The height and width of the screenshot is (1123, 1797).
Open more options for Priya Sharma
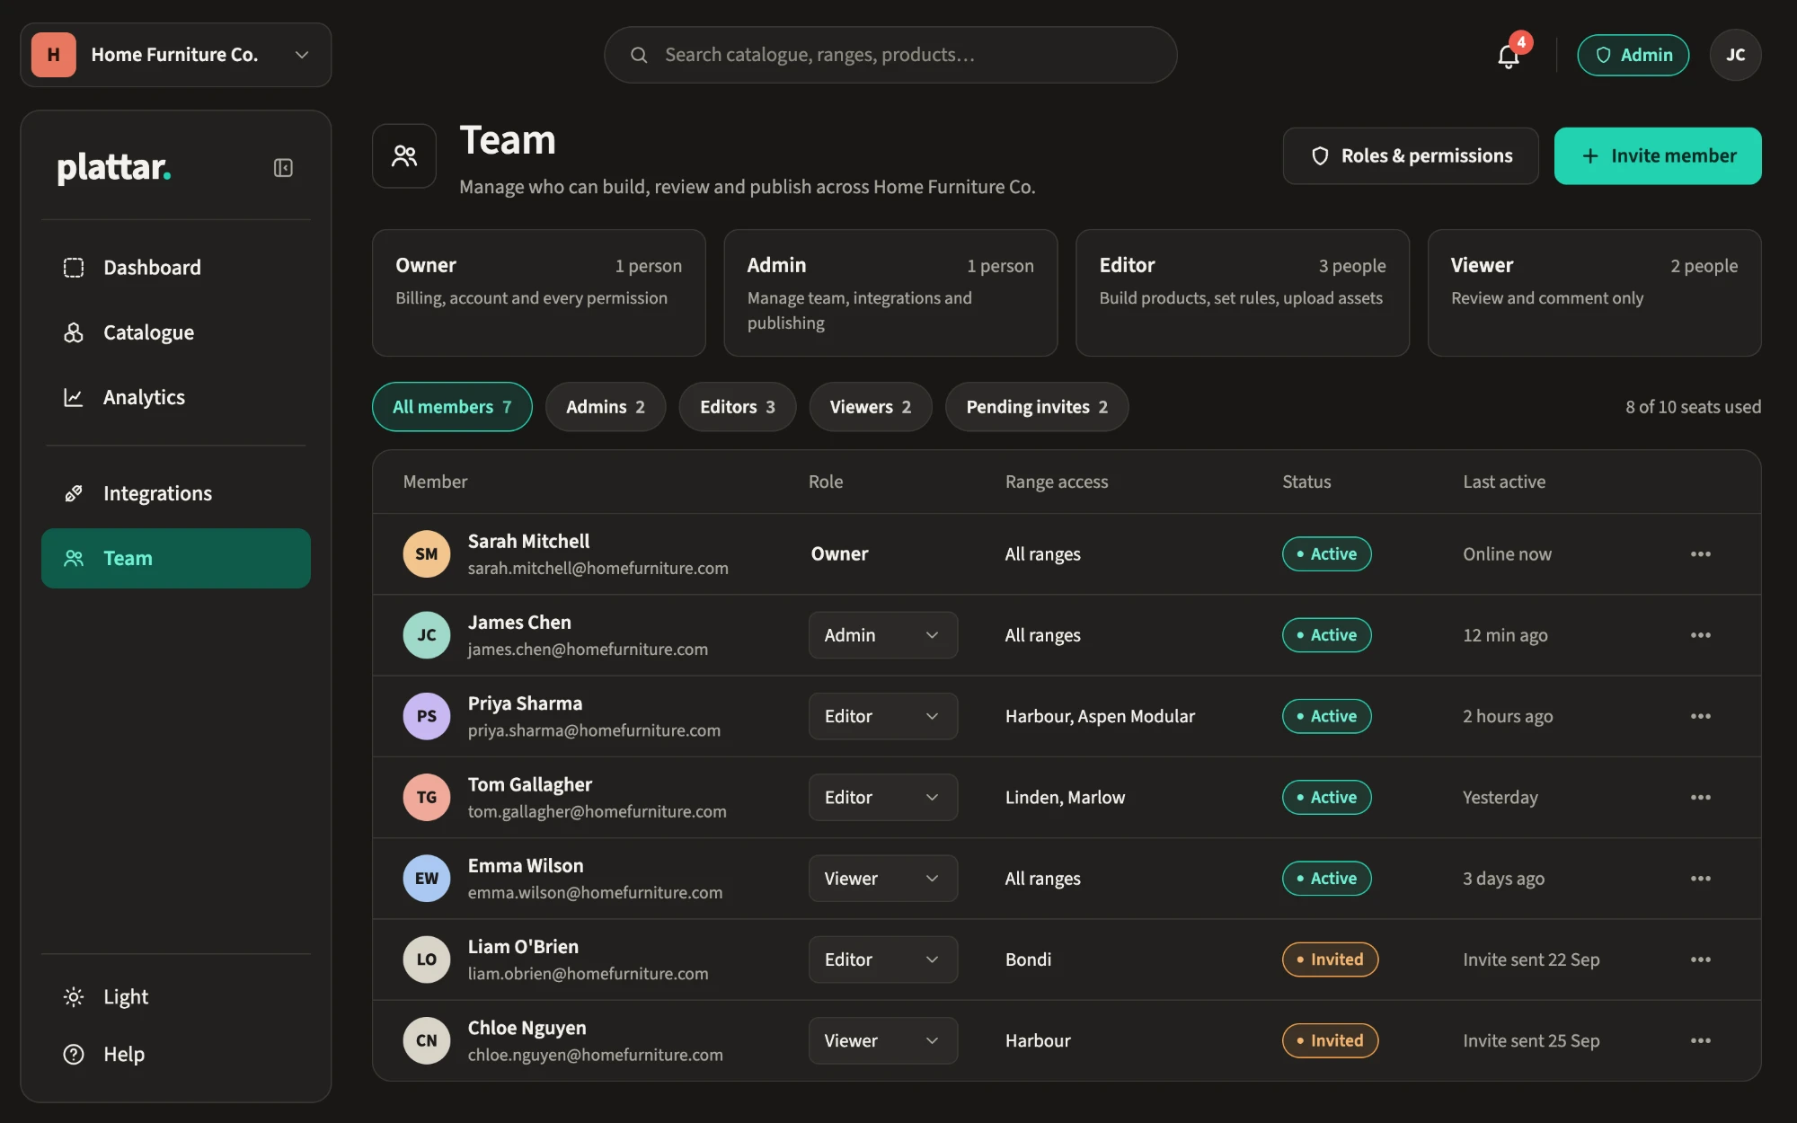coord(1700,716)
